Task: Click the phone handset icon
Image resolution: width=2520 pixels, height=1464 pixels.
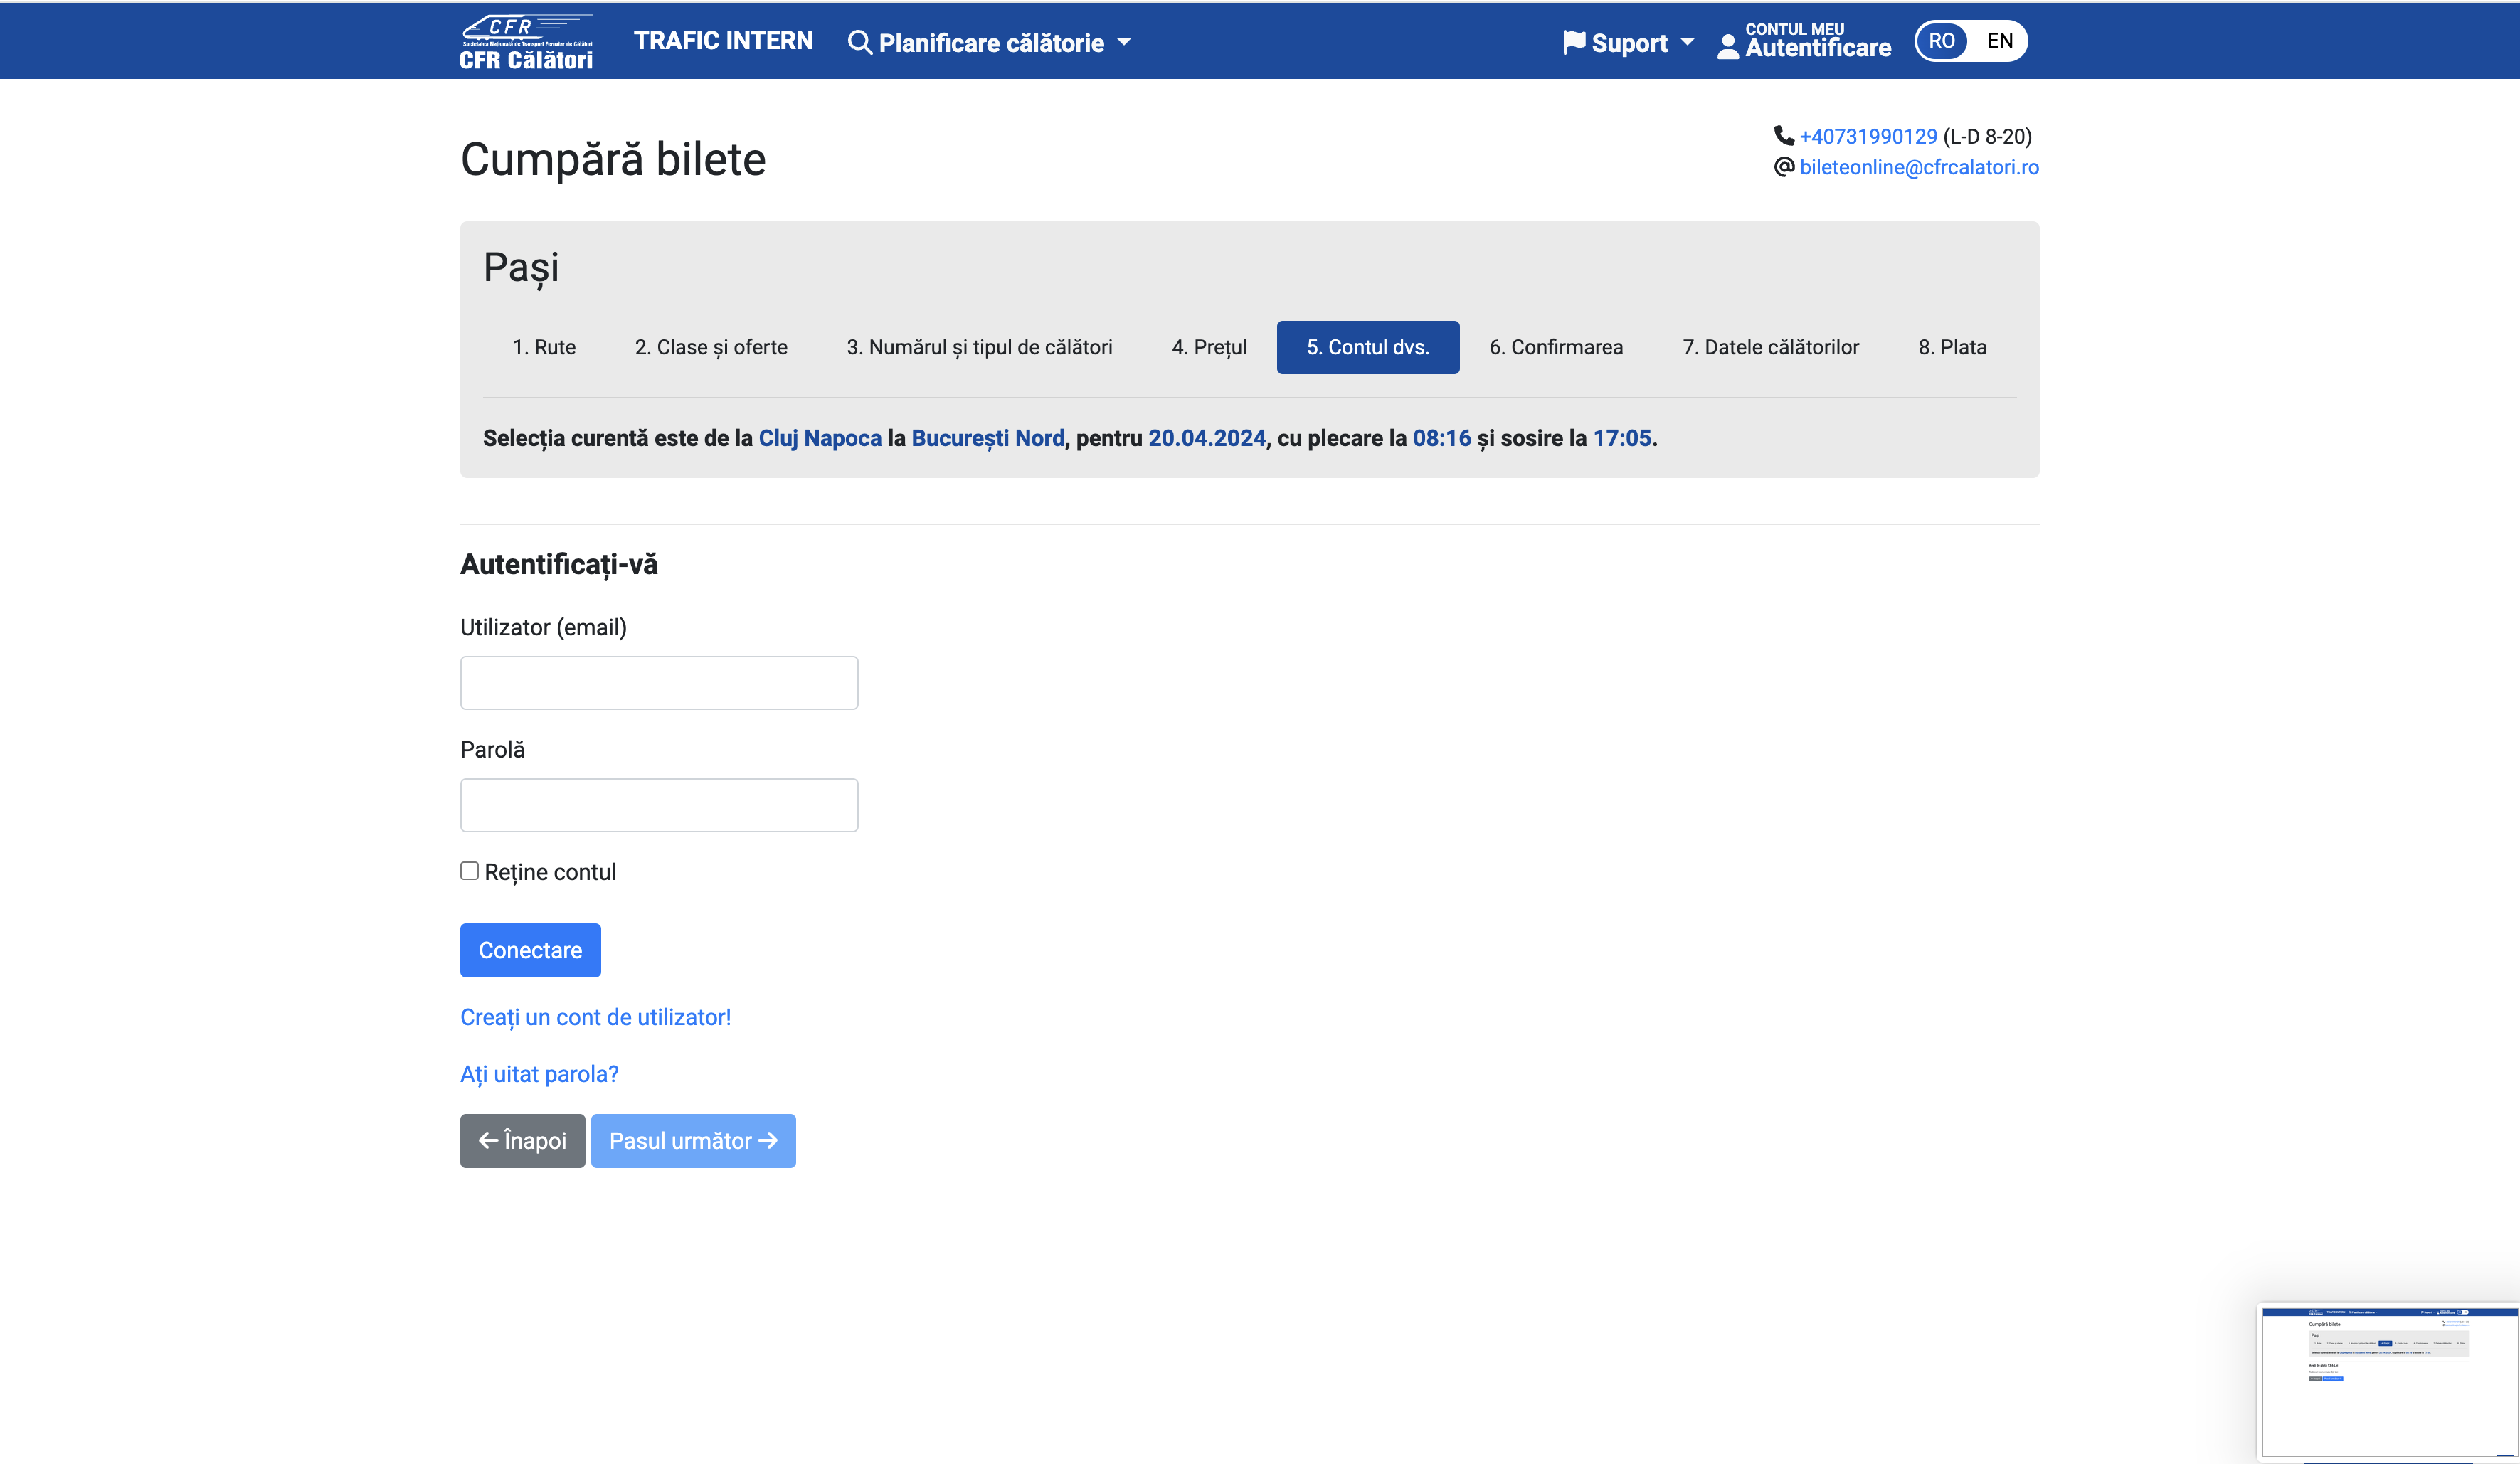Action: point(1784,135)
